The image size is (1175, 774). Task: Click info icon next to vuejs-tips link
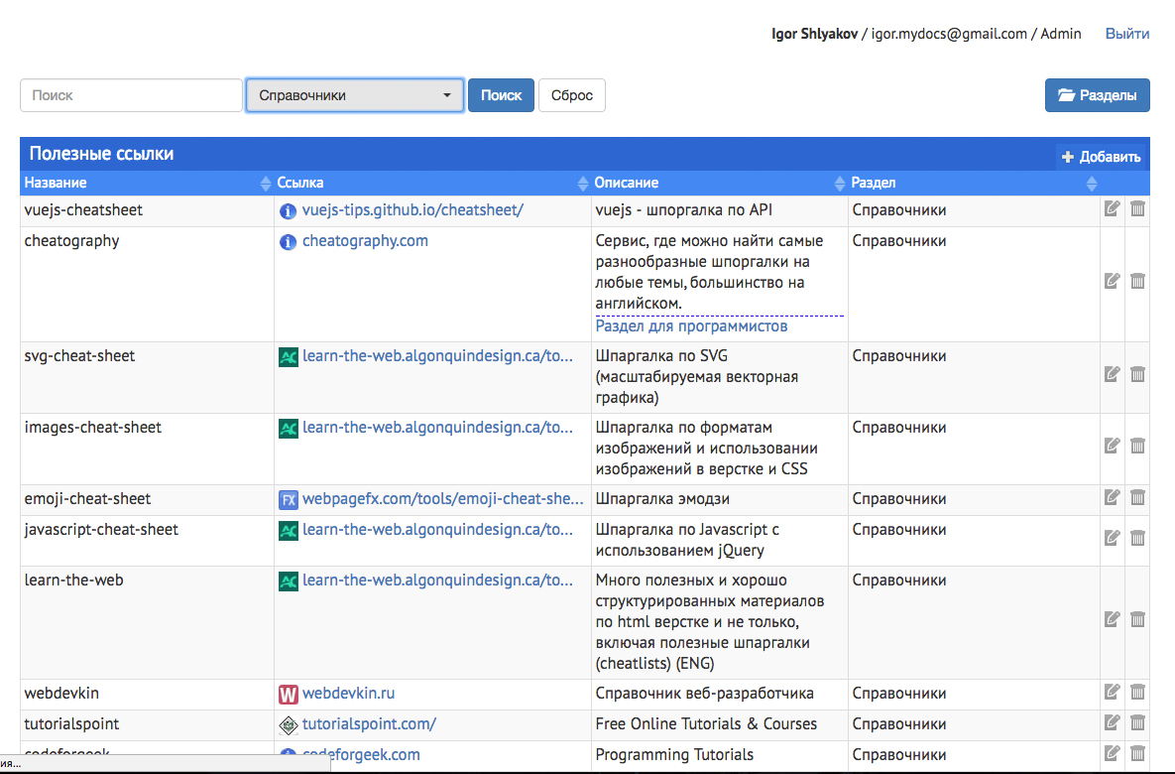coord(288,210)
